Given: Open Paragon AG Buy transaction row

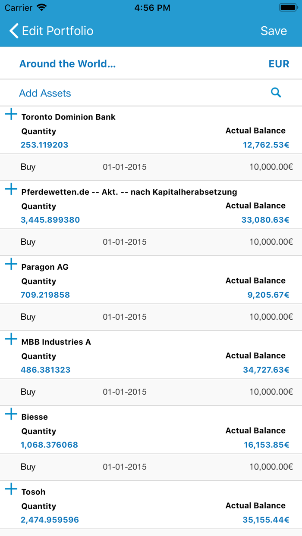Looking at the screenshot, I should [151, 317].
